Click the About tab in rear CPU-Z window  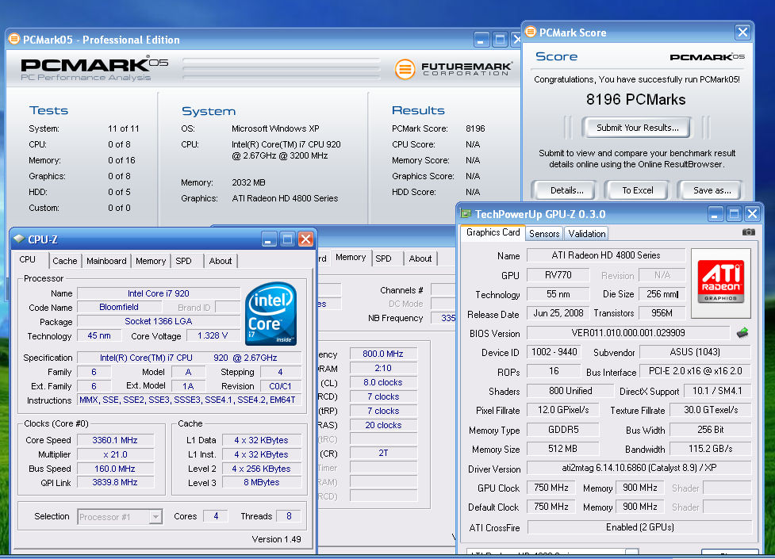tap(420, 258)
